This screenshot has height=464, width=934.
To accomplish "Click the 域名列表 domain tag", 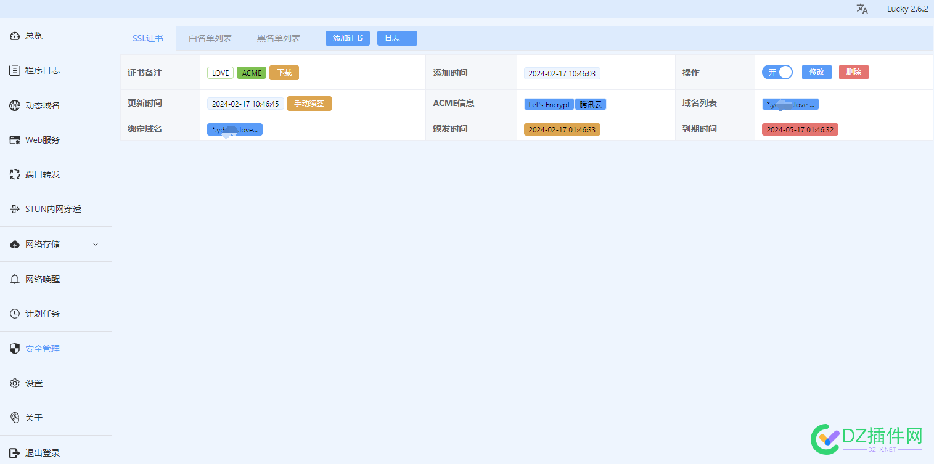I will coord(790,105).
